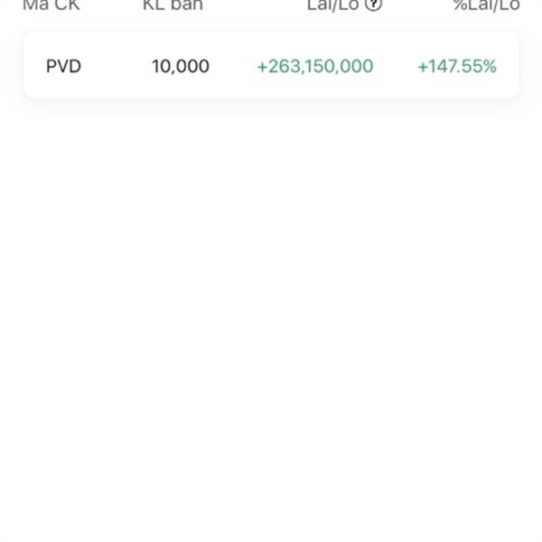Tap the sold volume figure for PVD
This screenshot has width=542, height=542.
click(181, 66)
